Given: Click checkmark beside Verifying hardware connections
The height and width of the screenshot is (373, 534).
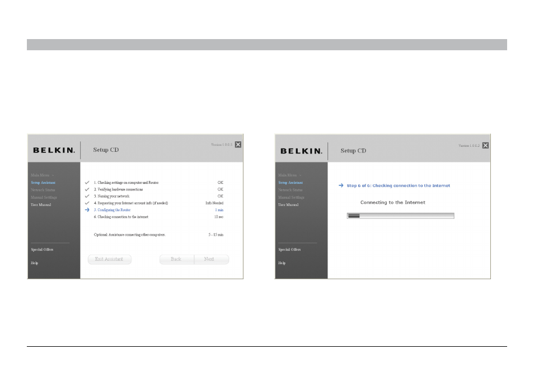Looking at the screenshot, I should 87,189.
